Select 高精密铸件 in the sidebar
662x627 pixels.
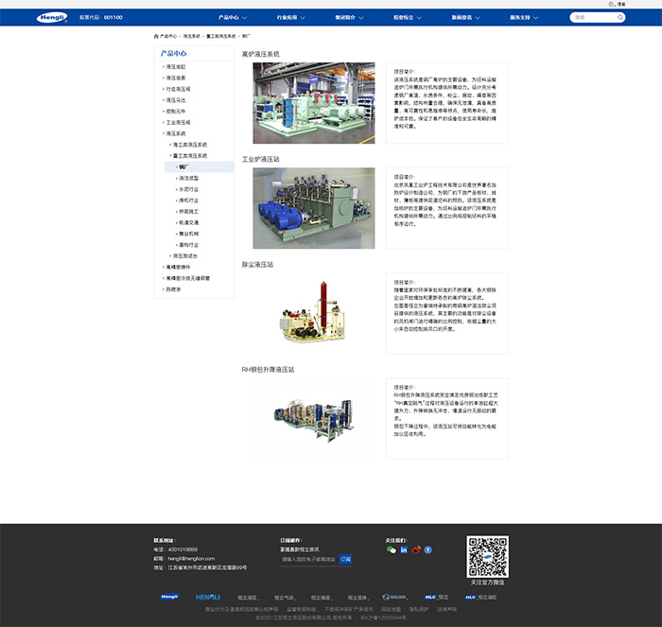tap(177, 267)
